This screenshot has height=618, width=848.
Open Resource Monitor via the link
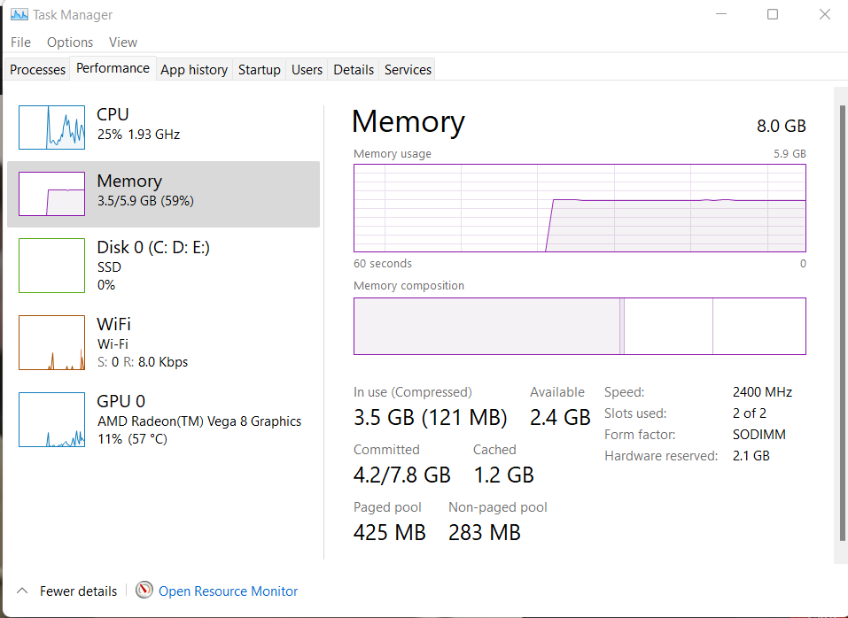point(228,591)
